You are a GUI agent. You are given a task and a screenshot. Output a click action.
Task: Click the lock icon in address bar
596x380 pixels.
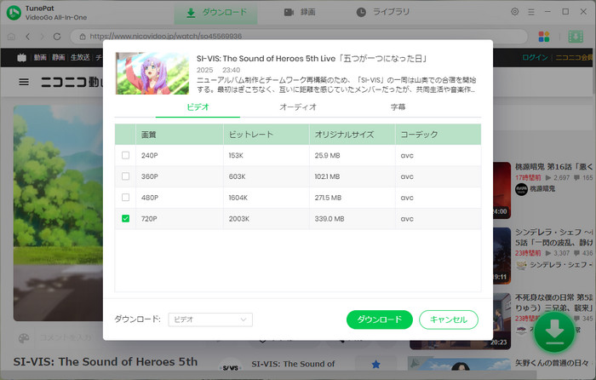pos(83,37)
